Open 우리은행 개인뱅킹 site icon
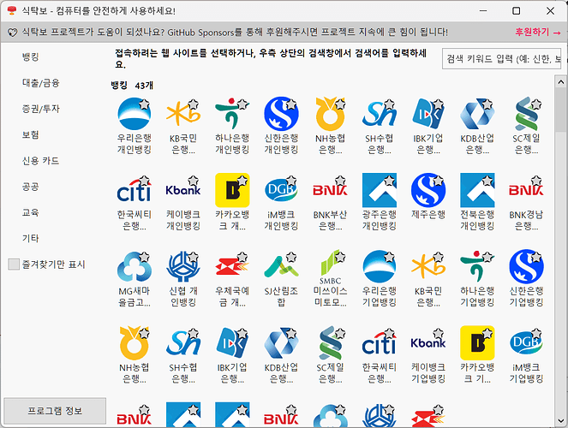The height and width of the screenshot is (428, 568). tap(134, 114)
